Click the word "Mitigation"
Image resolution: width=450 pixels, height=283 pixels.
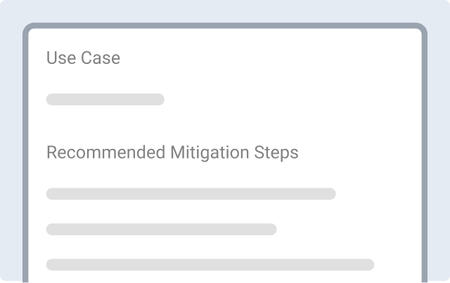210,153
